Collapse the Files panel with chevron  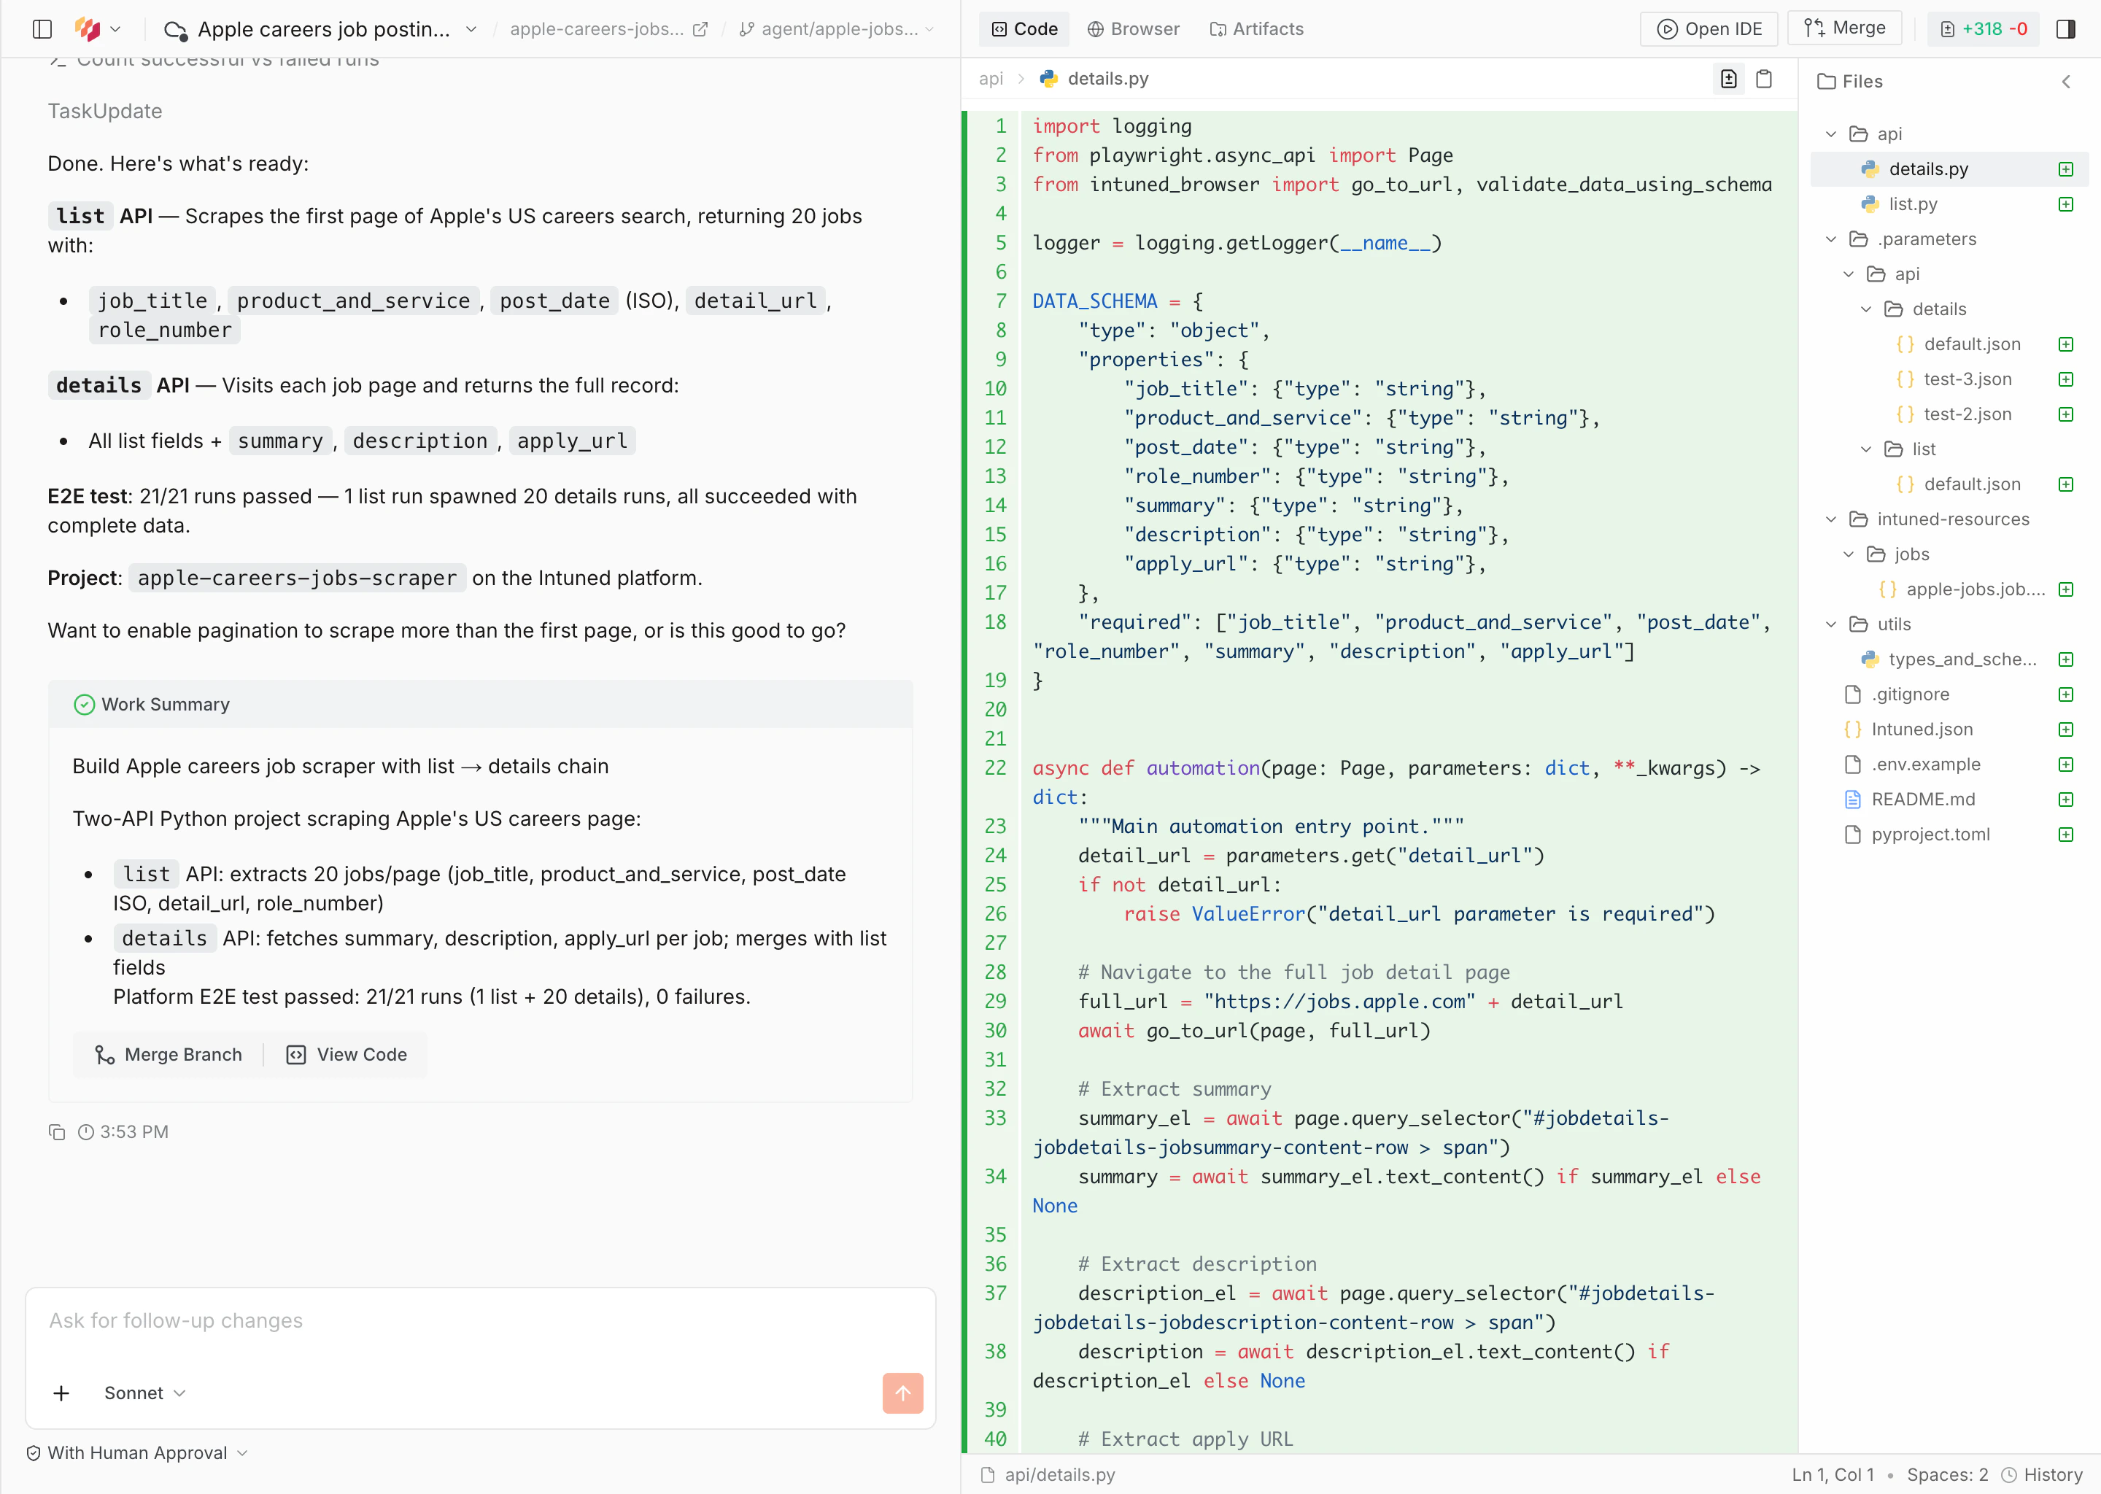click(x=2066, y=82)
